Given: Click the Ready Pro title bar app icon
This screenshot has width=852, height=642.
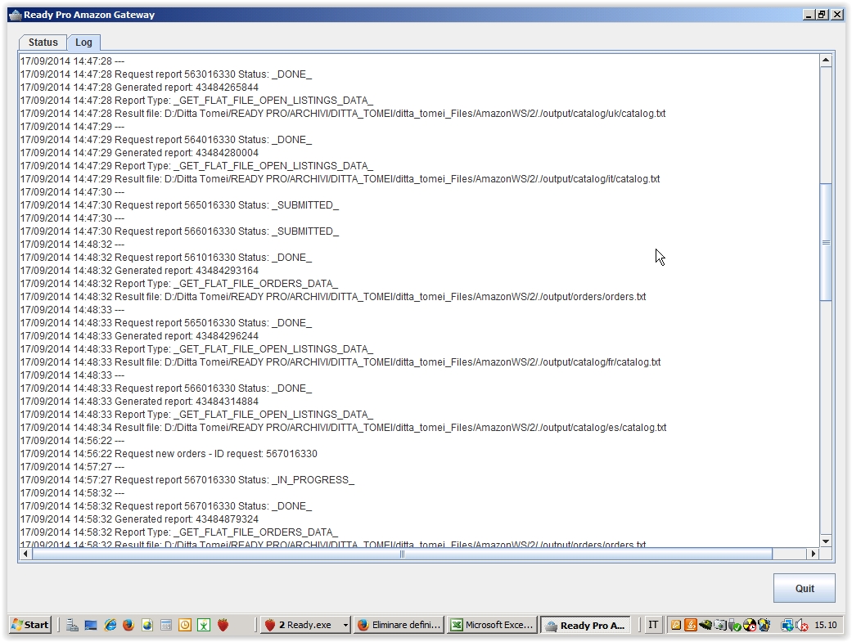Looking at the screenshot, I should coord(16,15).
